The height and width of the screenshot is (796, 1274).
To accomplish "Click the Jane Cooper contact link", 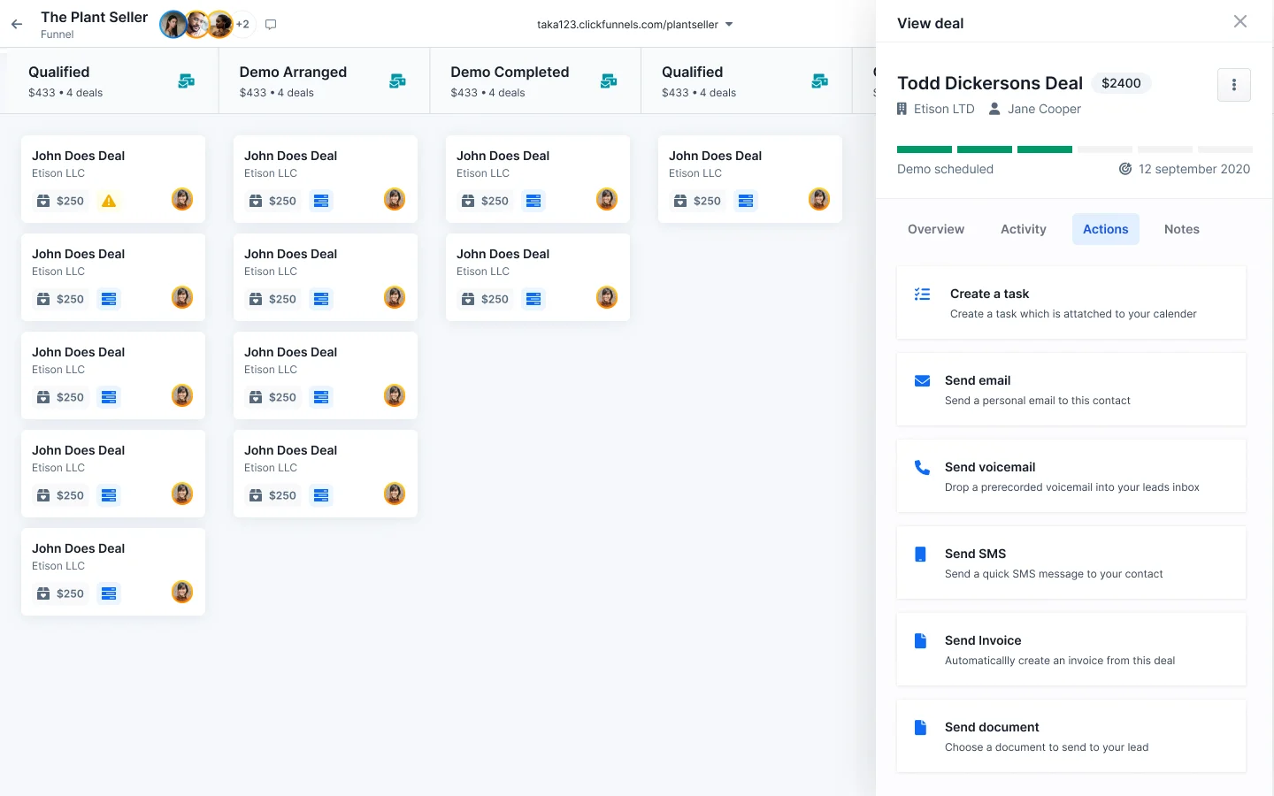I will pos(1044,109).
